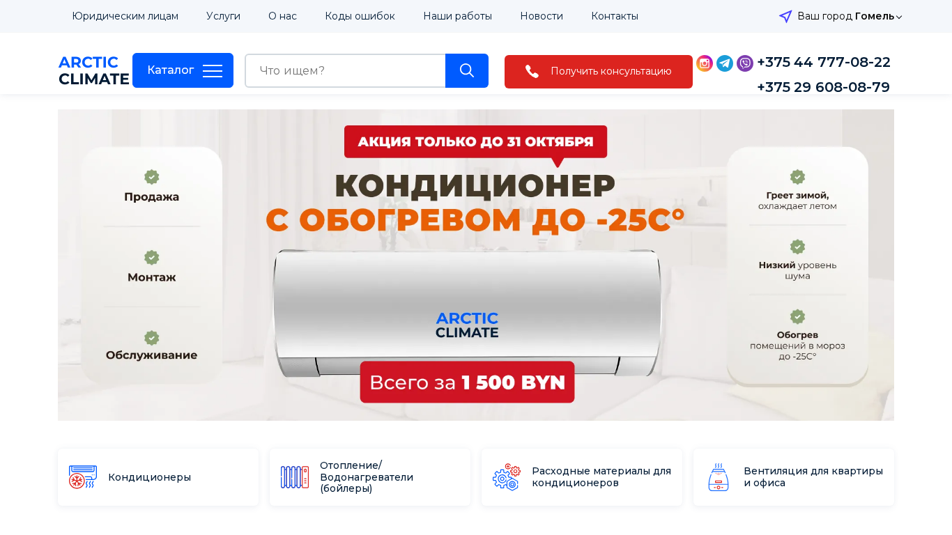Screen dimensions: 952x535
Task: Click the air conditioner category icon
Action: [83, 477]
